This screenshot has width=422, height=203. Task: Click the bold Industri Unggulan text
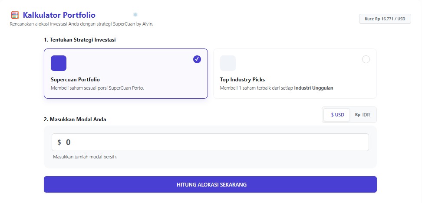313,88
